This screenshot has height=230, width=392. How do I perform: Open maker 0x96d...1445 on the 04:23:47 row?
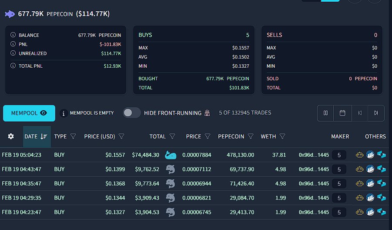click(x=314, y=212)
